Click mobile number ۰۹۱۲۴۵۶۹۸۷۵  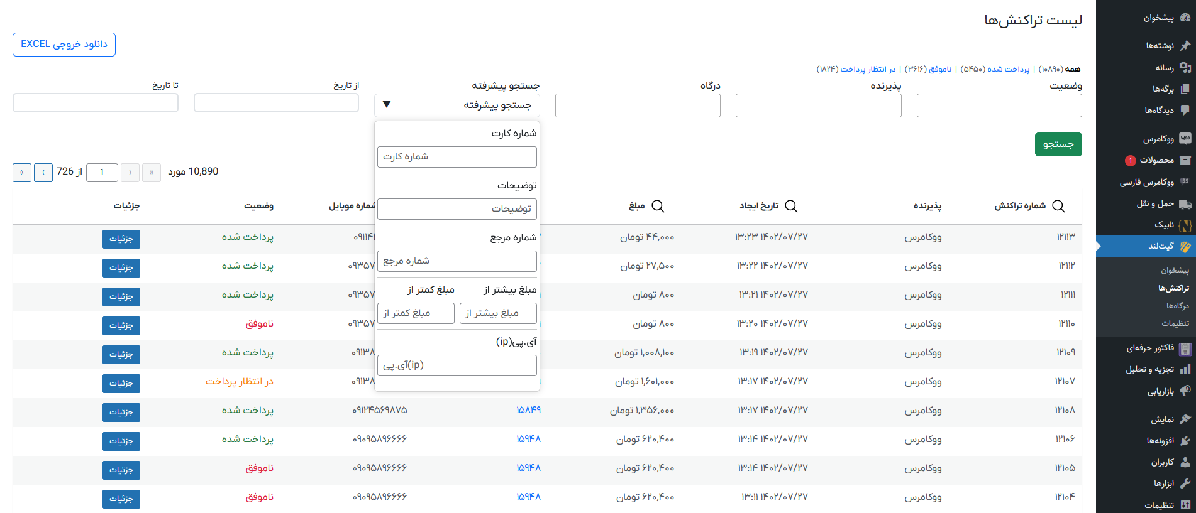[380, 410]
